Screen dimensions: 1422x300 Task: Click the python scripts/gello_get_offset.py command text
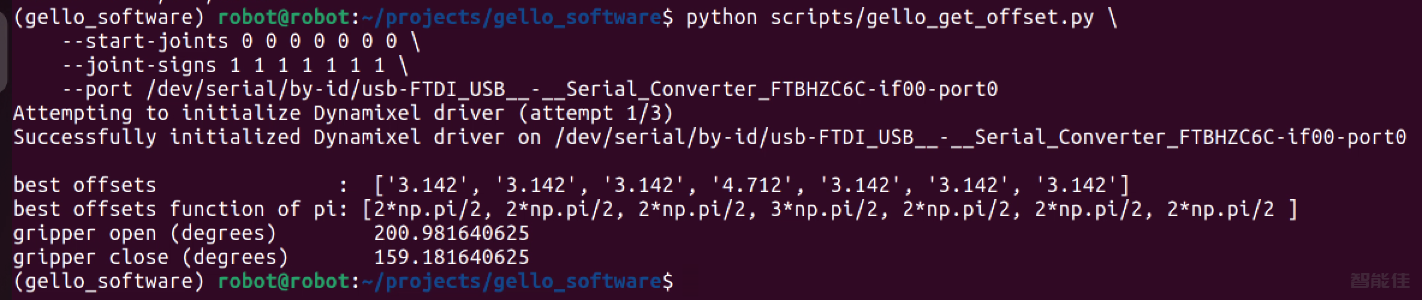click(890, 17)
